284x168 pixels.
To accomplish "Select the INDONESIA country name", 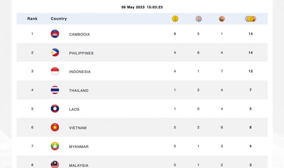I will tap(80, 72).
